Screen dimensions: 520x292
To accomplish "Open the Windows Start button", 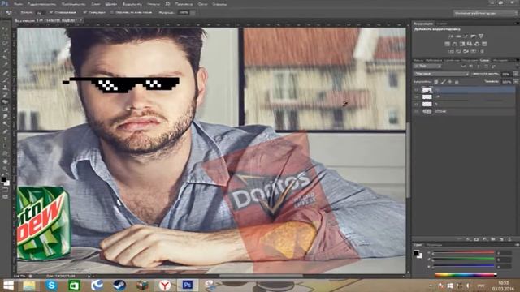I will 8,285.
